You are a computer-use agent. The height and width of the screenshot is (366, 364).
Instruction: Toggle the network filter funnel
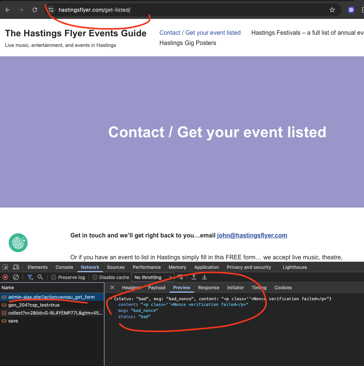pos(30,277)
